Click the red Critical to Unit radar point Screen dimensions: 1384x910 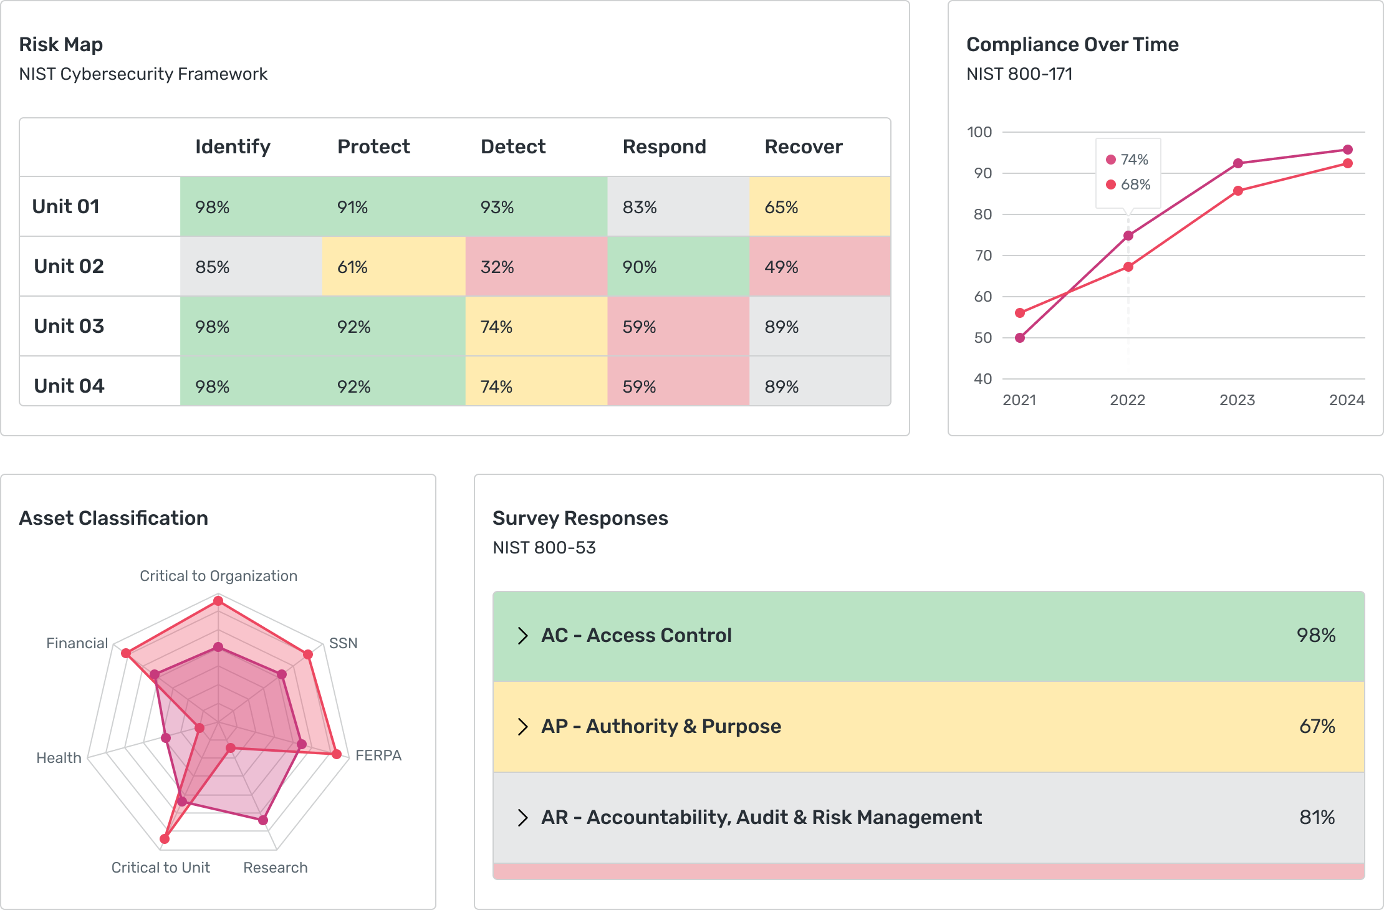(x=165, y=839)
